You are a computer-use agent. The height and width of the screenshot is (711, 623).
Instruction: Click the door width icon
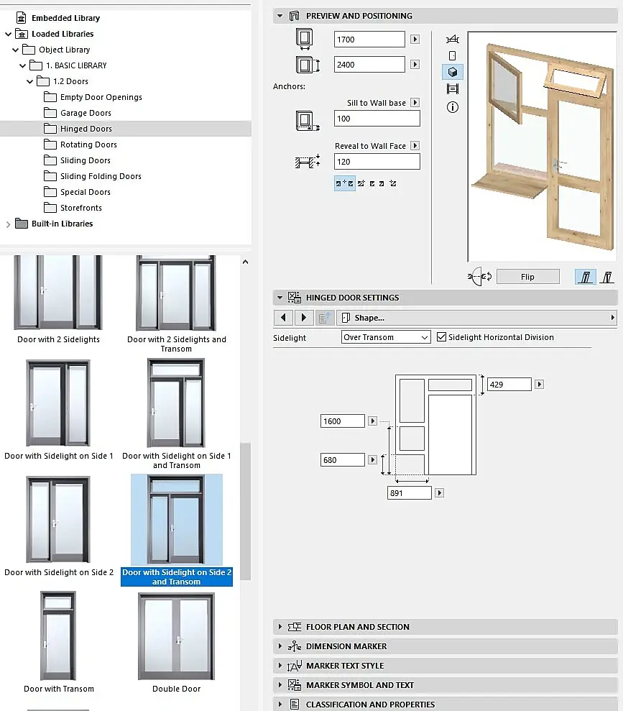coord(305,39)
